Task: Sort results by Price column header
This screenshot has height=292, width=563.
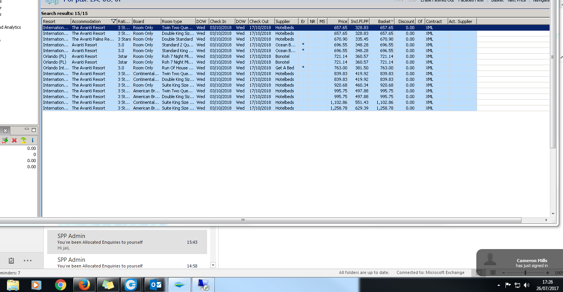Action: [x=338, y=21]
